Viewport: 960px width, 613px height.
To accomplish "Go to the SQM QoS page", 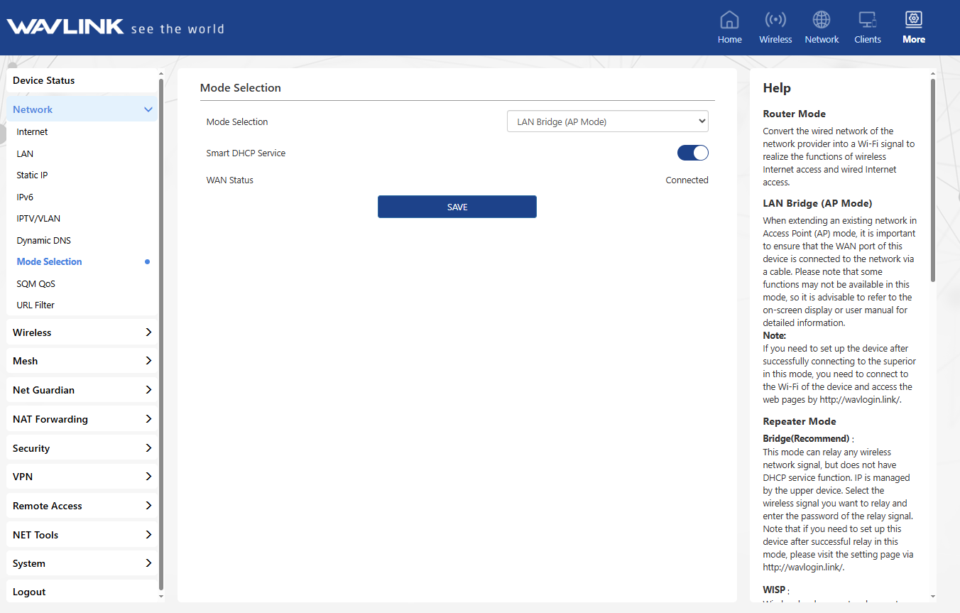I will 36,284.
